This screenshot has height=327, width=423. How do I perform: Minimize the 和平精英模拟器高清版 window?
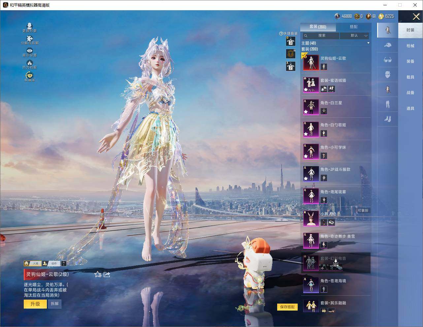pos(385,5)
